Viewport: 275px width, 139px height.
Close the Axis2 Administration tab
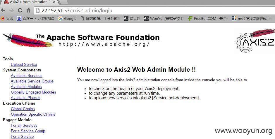(54, 2)
